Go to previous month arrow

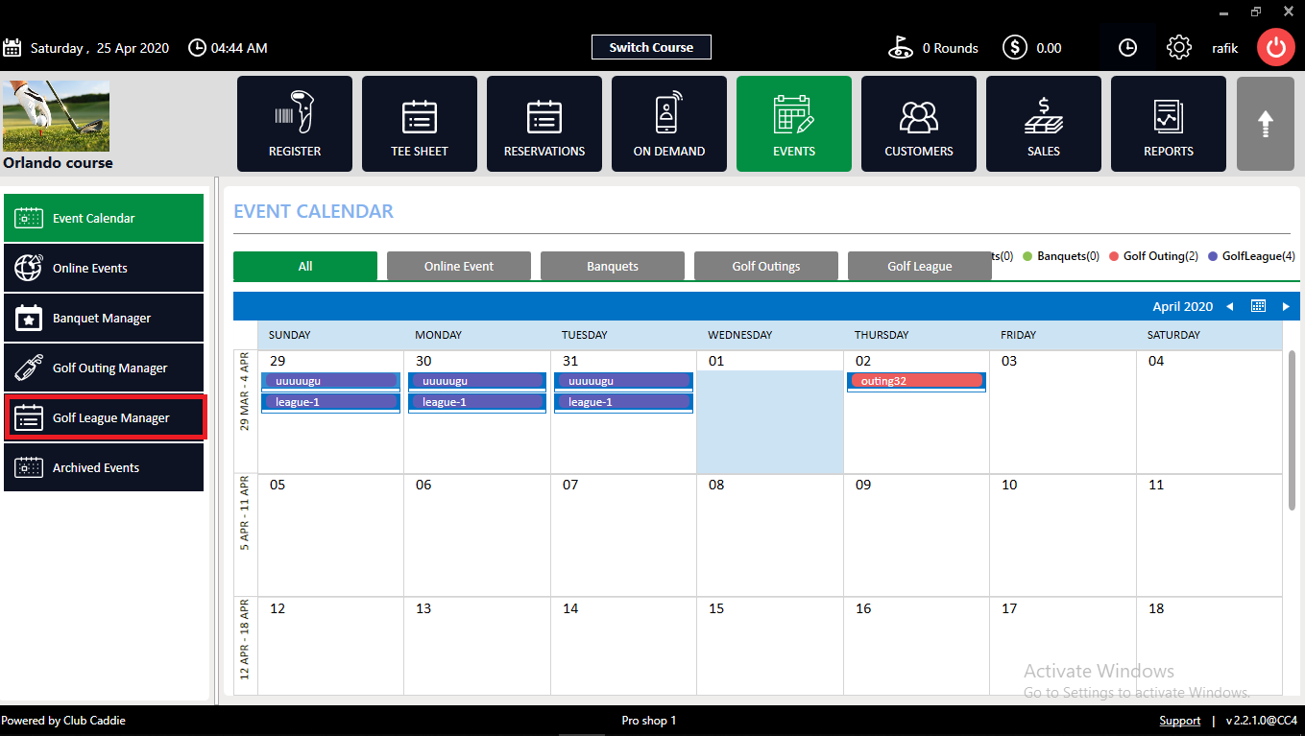coord(1230,306)
